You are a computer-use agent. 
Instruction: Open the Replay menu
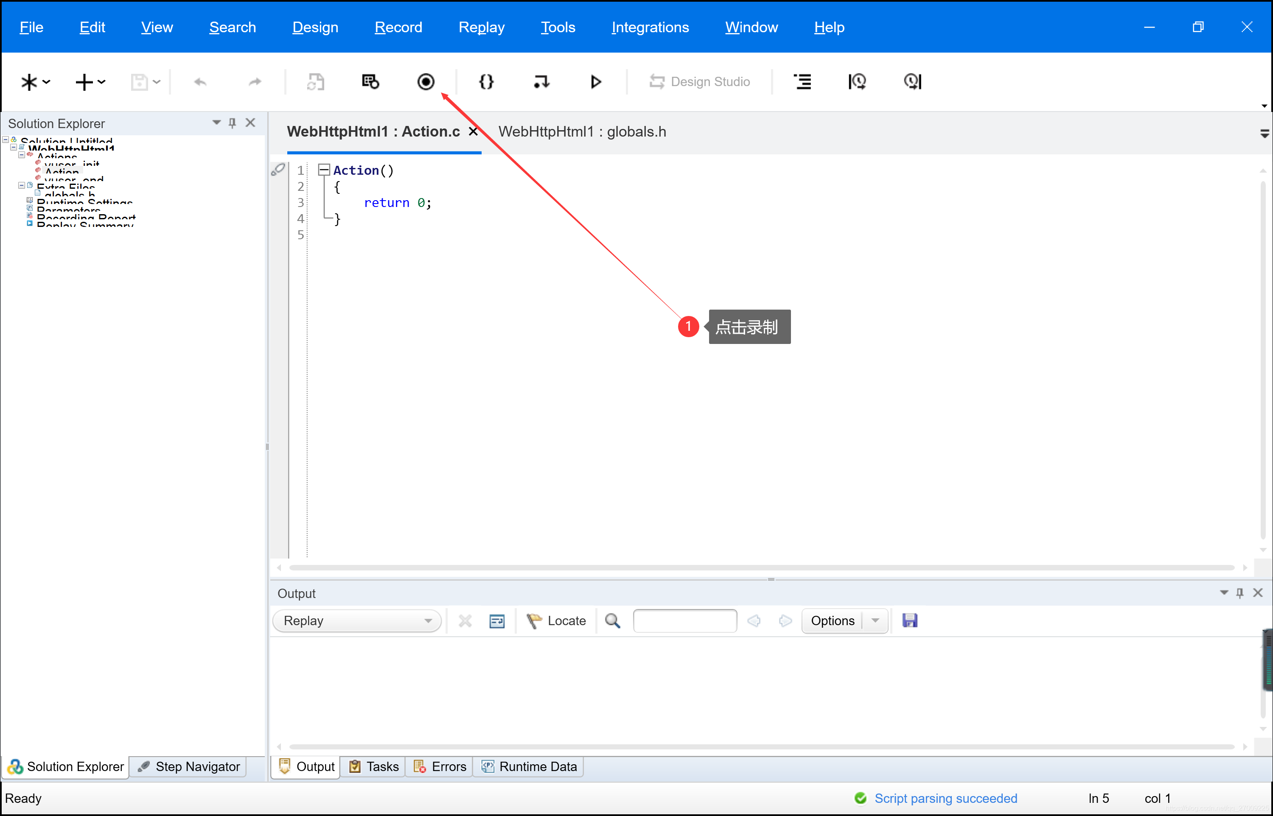482,27
